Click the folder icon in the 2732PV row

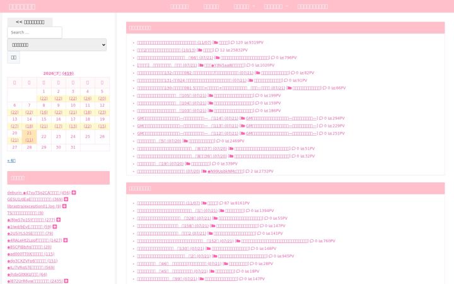(x=204, y=171)
